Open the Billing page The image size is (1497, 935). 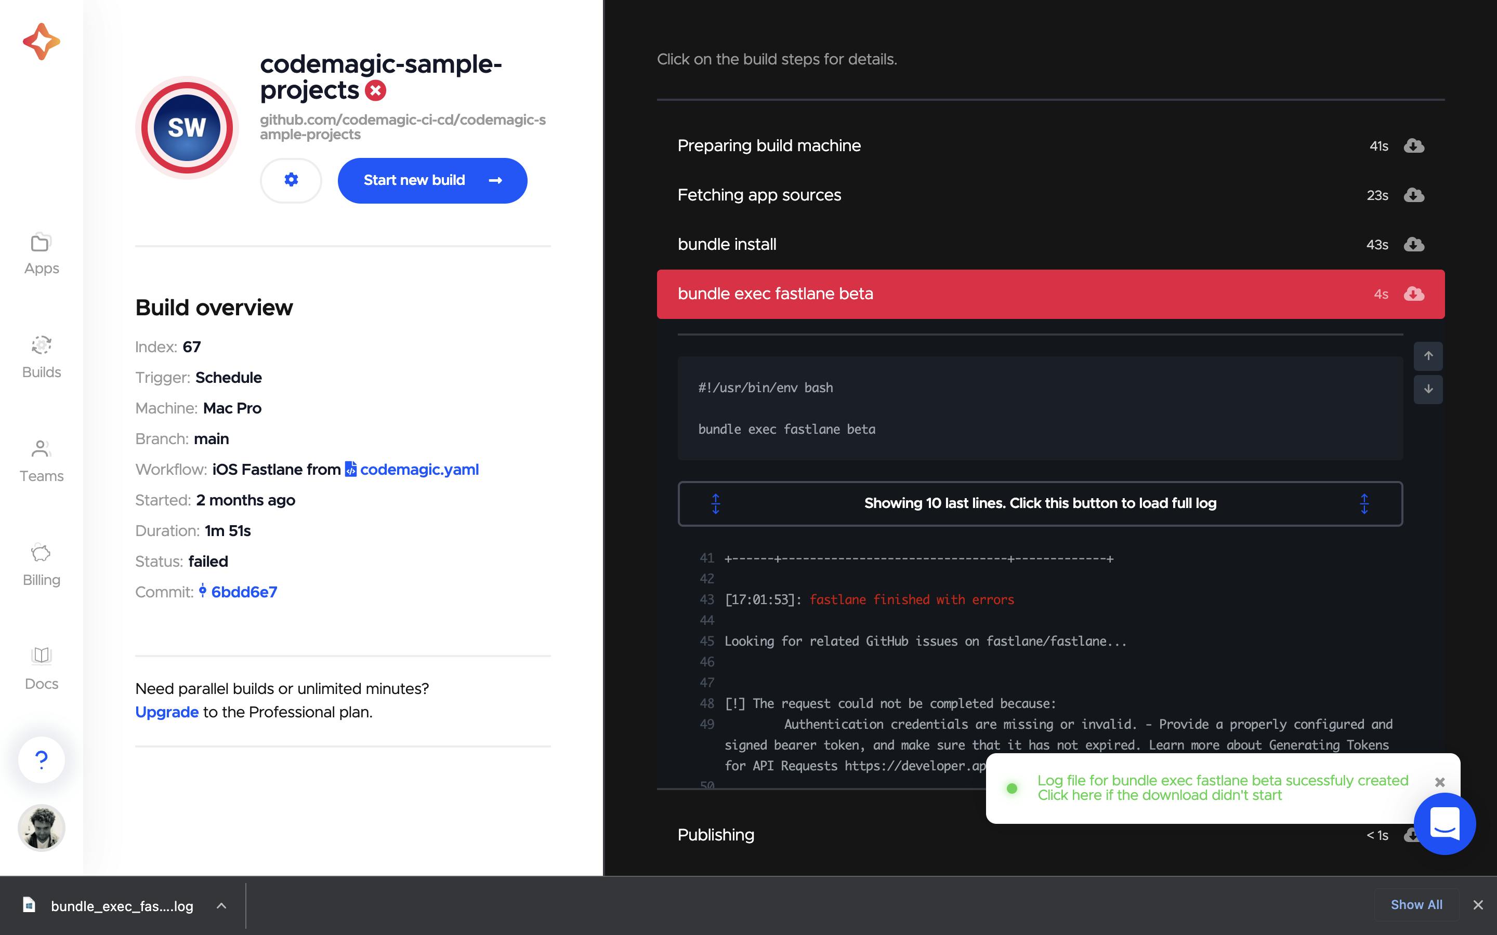click(x=42, y=565)
